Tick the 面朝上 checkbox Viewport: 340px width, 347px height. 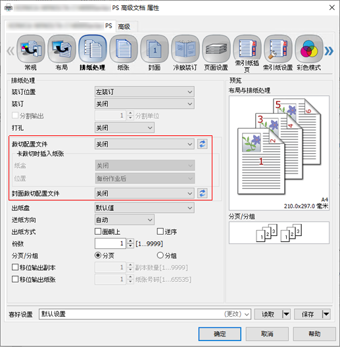point(98,231)
